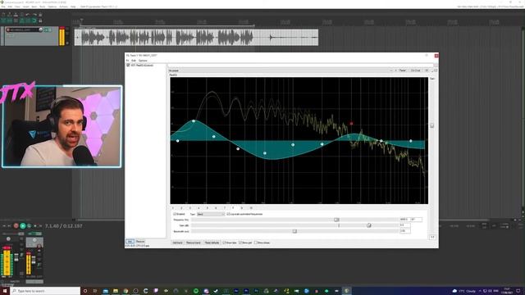The width and height of the screenshot is (525, 295).
Task: Open the Options menu in the FX window
Action: point(143,61)
